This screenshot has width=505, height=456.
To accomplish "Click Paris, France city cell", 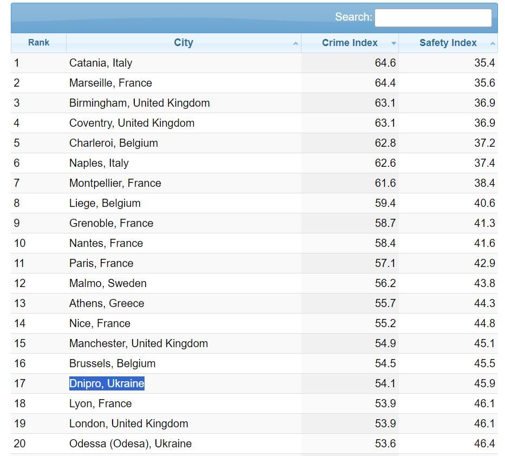I will click(x=101, y=263).
